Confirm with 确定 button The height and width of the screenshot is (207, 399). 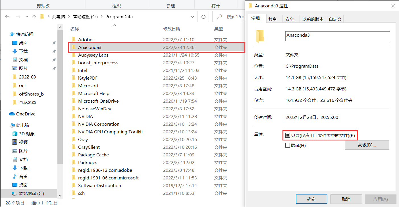311,199
